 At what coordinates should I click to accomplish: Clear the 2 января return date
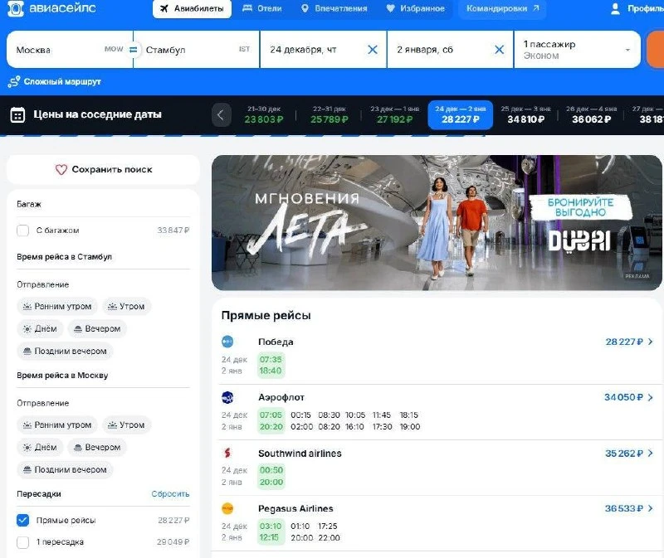click(500, 50)
